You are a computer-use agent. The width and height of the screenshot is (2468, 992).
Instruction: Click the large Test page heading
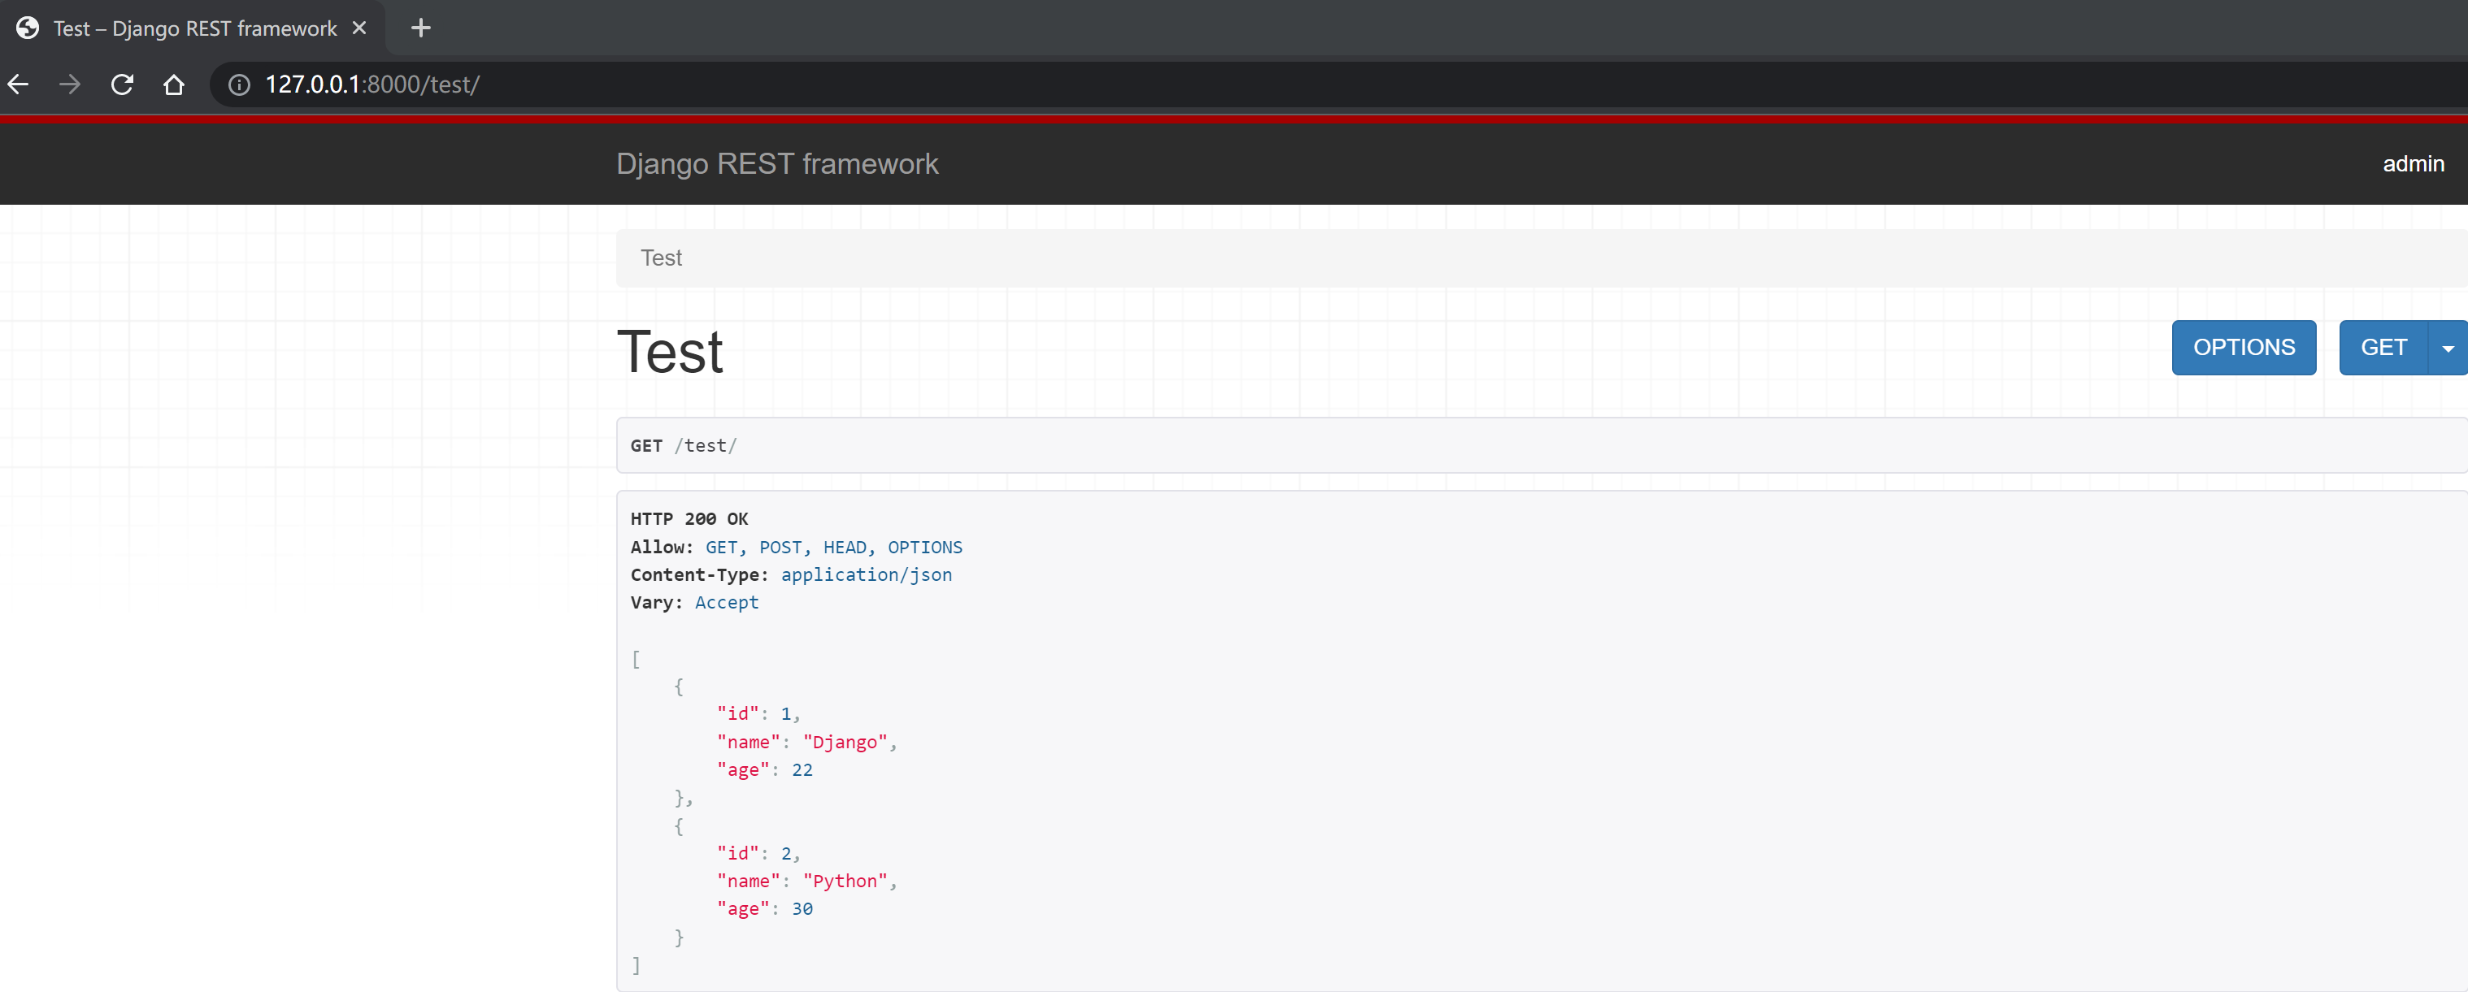click(669, 353)
